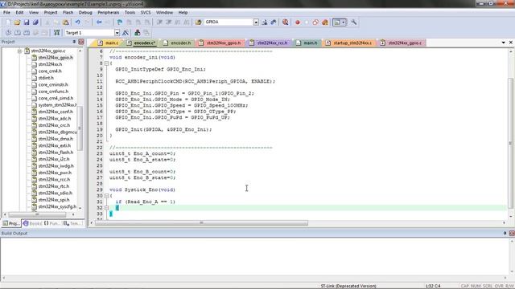Click the Incremental Find icon
Screen dimensions: 515x289
(x=274, y=22)
